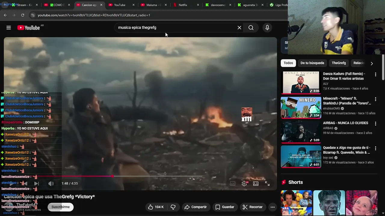Open the elrubiusOMG channel name
The height and width of the screenshot is (216, 385).
[331, 108]
